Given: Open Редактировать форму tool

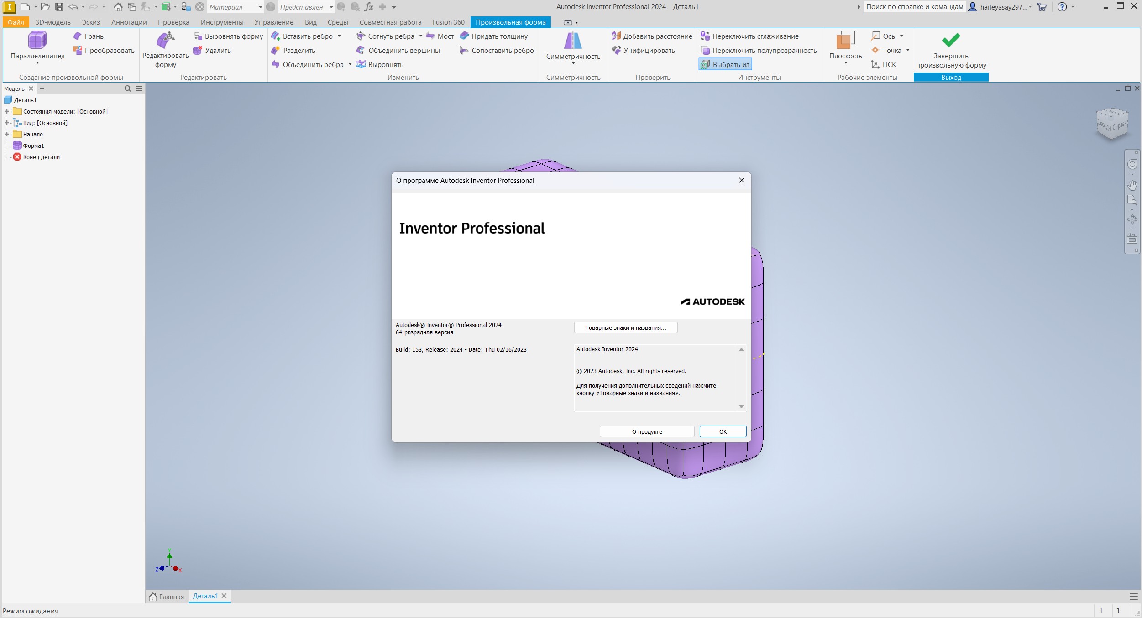Looking at the screenshot, I should coord(165,49).
